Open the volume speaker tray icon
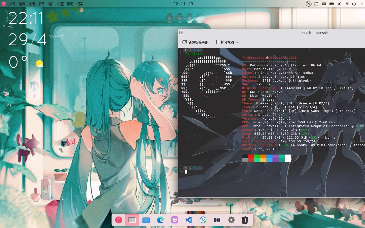This screenshot has width=365, height=228. pyautogui.click(x=354, y=4)
